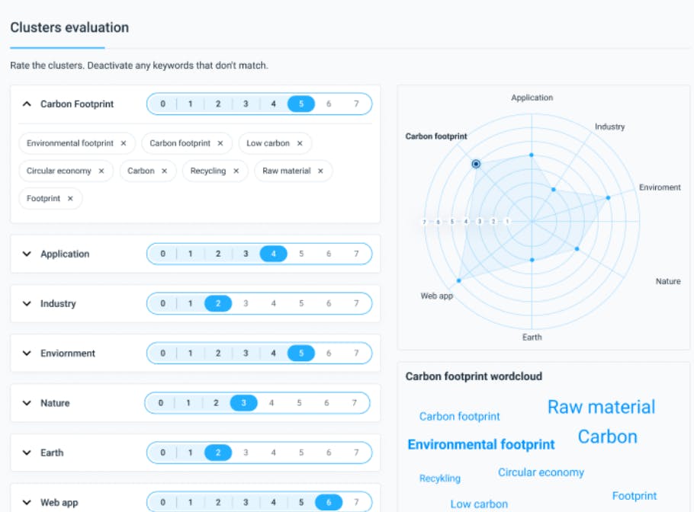This screenshot has height=512, width=694.
Task: Click Circular economy in the wordcloud
Action: click(x=541, y=472)
